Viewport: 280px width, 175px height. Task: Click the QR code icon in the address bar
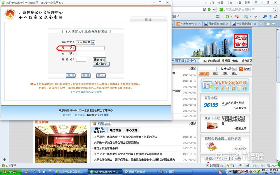[x=204, y=10]
